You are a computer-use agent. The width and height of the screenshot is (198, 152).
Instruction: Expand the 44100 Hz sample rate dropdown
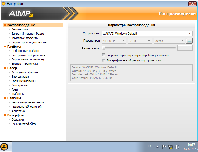[114, 41]
